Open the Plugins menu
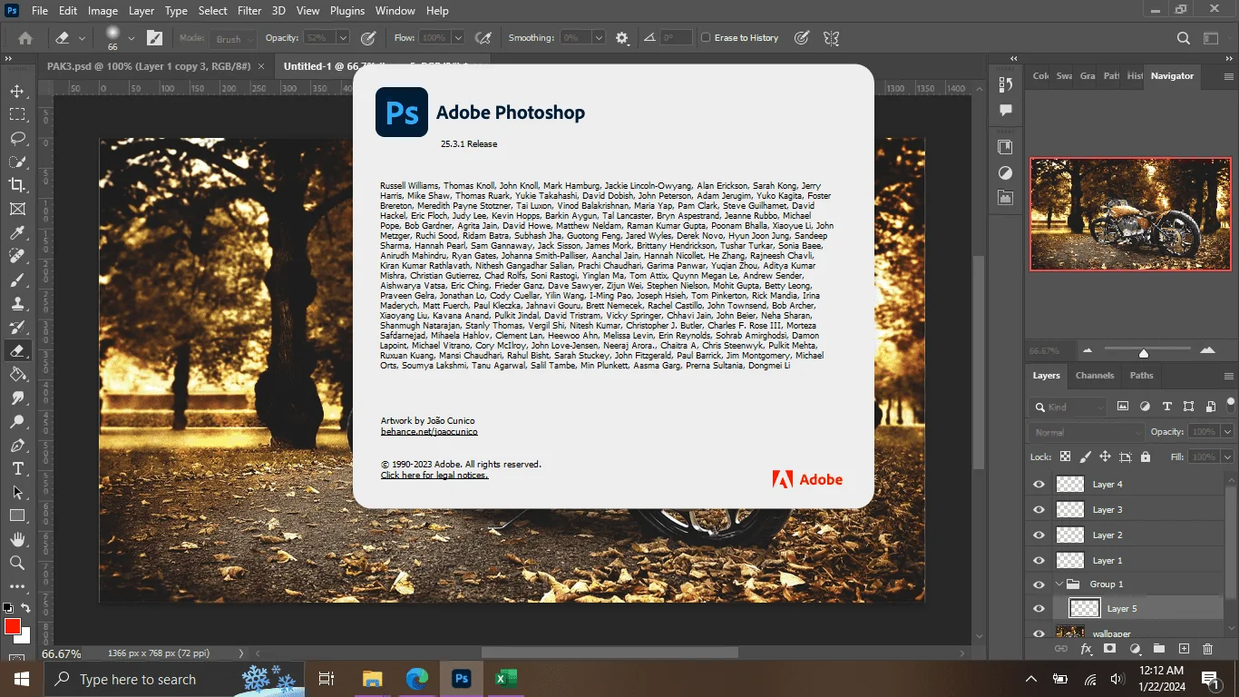Screen dimensions: 1239x697 point(347,11)
